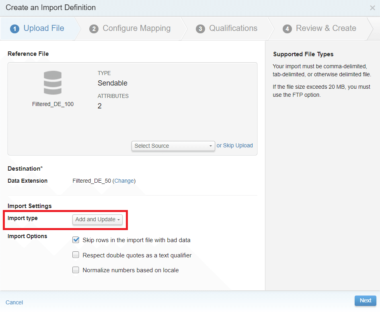Select the Upload File step tab
Image resolution: width=380 pixels, height=312 pixels.
pyautogui.click(x=41, y=29)
